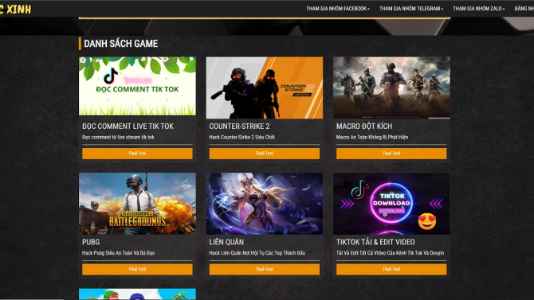This screenshot has height=300, width=534.
Task: Click the text 'Hack Counter-Strike 2 Siêu Chất'
Action: tap(242, 138)
